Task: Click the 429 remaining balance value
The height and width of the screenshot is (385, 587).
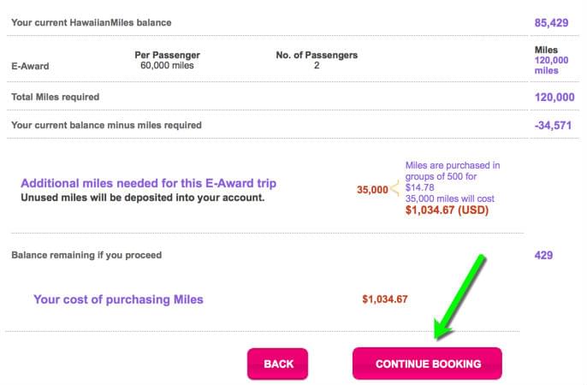Action: point(543,256)
